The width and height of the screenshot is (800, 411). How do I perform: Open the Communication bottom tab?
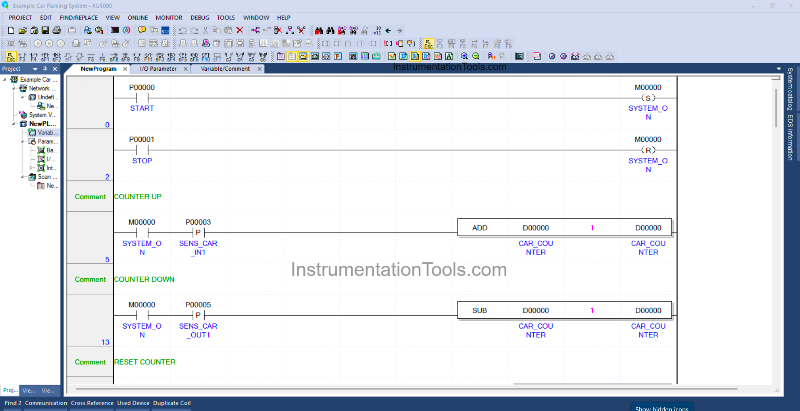point(46,403)
